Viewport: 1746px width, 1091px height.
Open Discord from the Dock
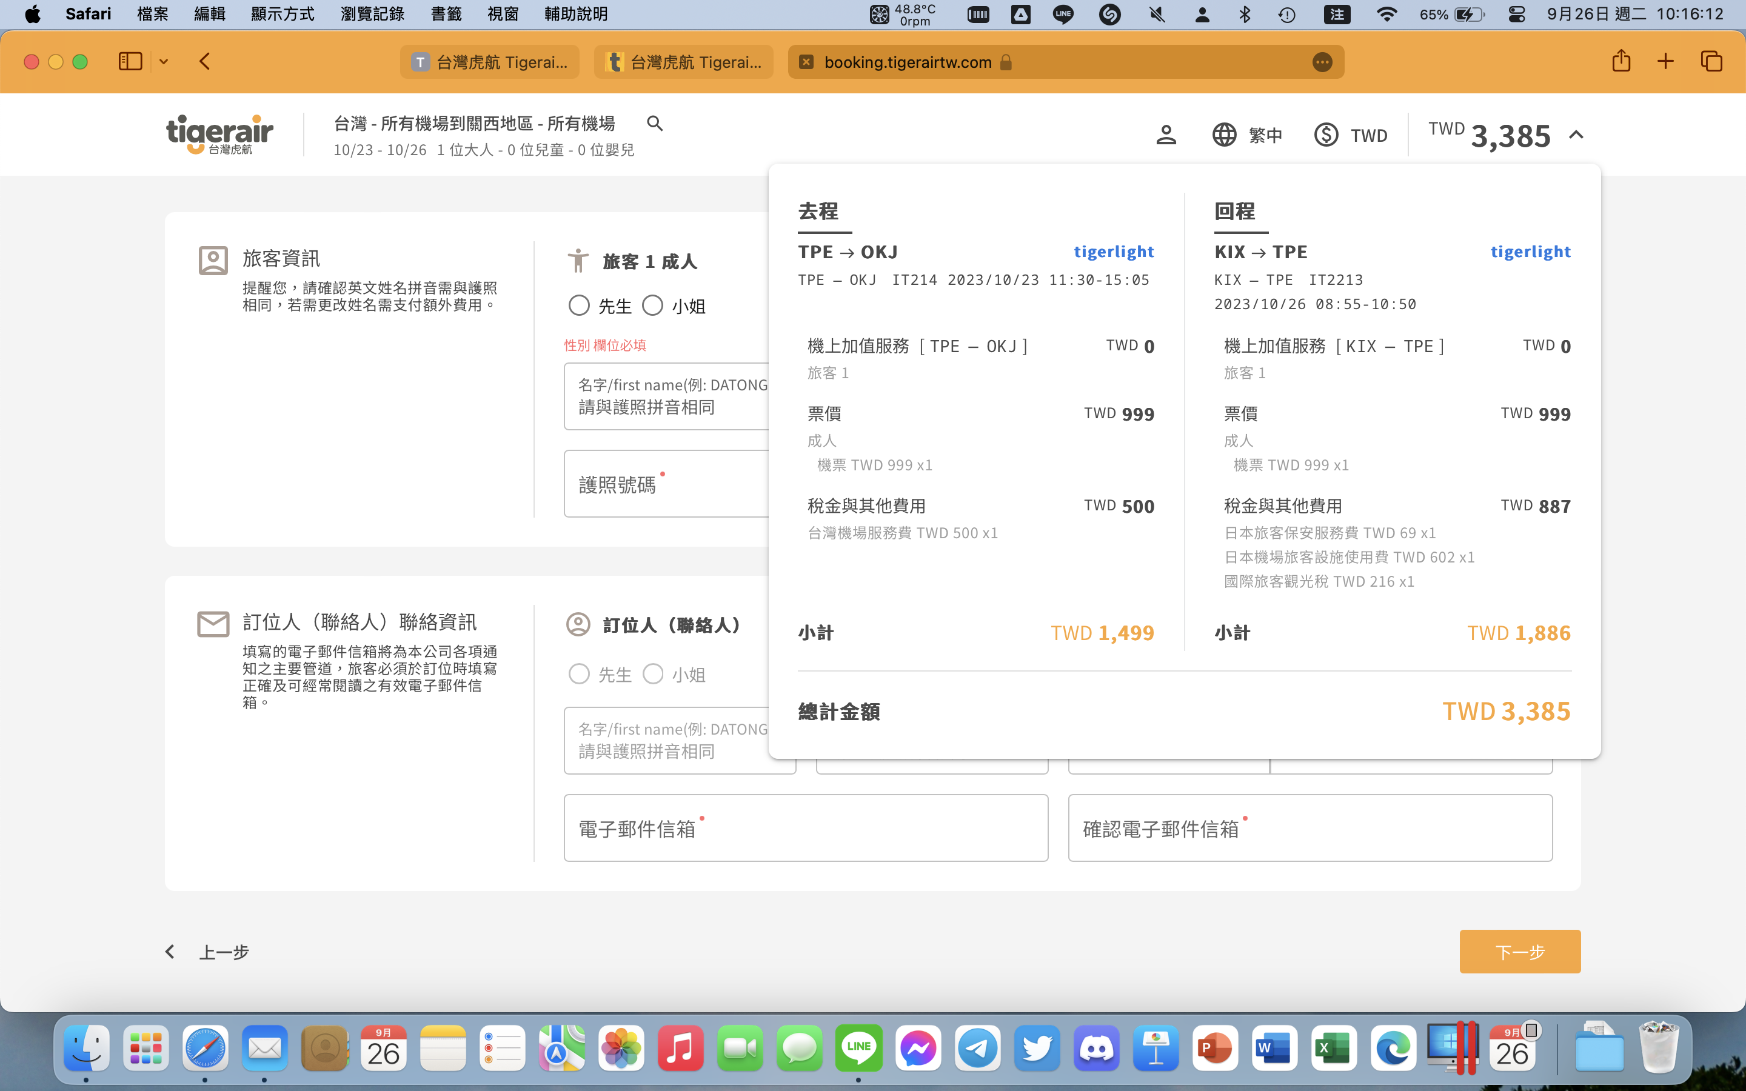1097,1048
